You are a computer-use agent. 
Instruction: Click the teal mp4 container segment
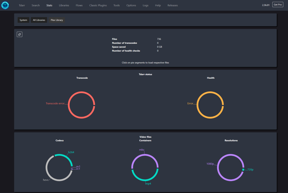[145, 180]
